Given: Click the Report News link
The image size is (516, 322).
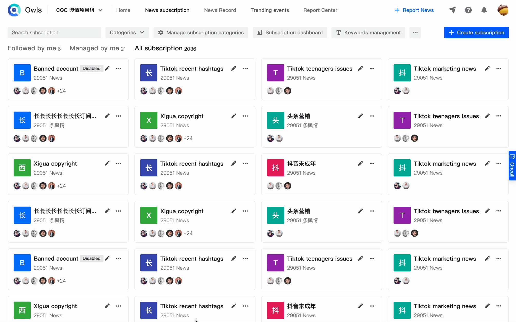Looking at the screenshot, I should pyautogui.click(x=414, y=10).
